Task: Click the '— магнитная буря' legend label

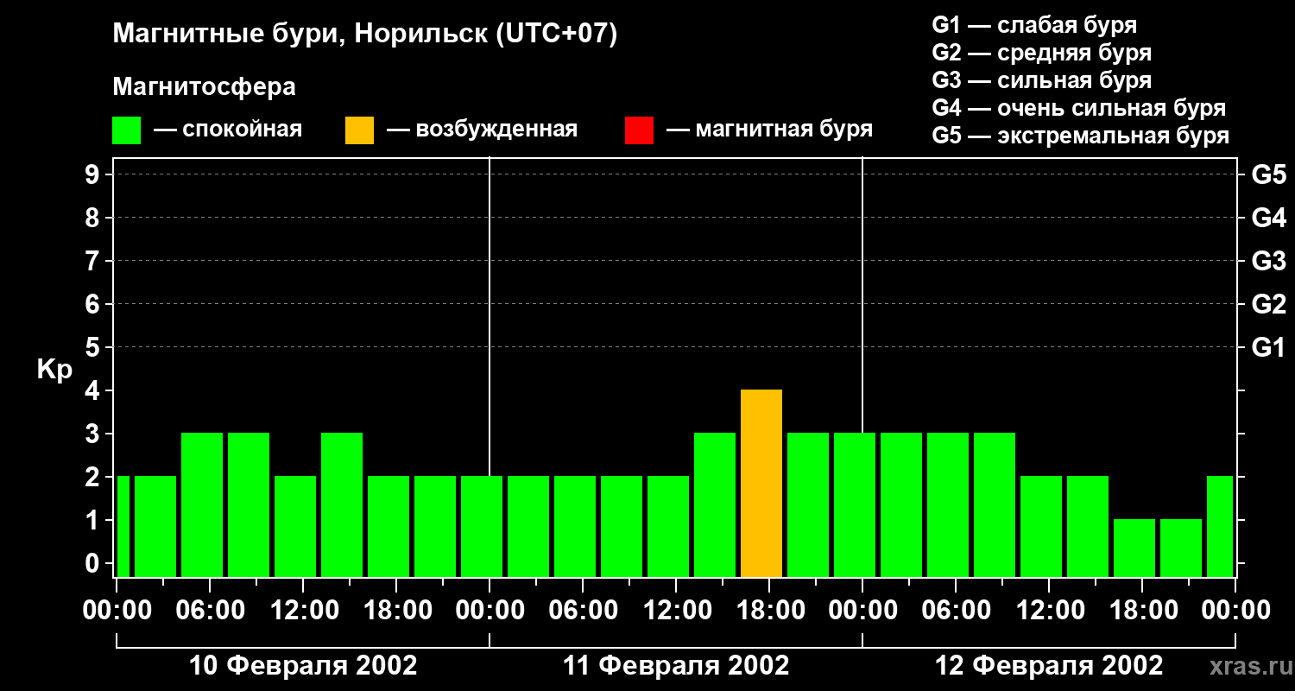Action: [x=769, y=130]
